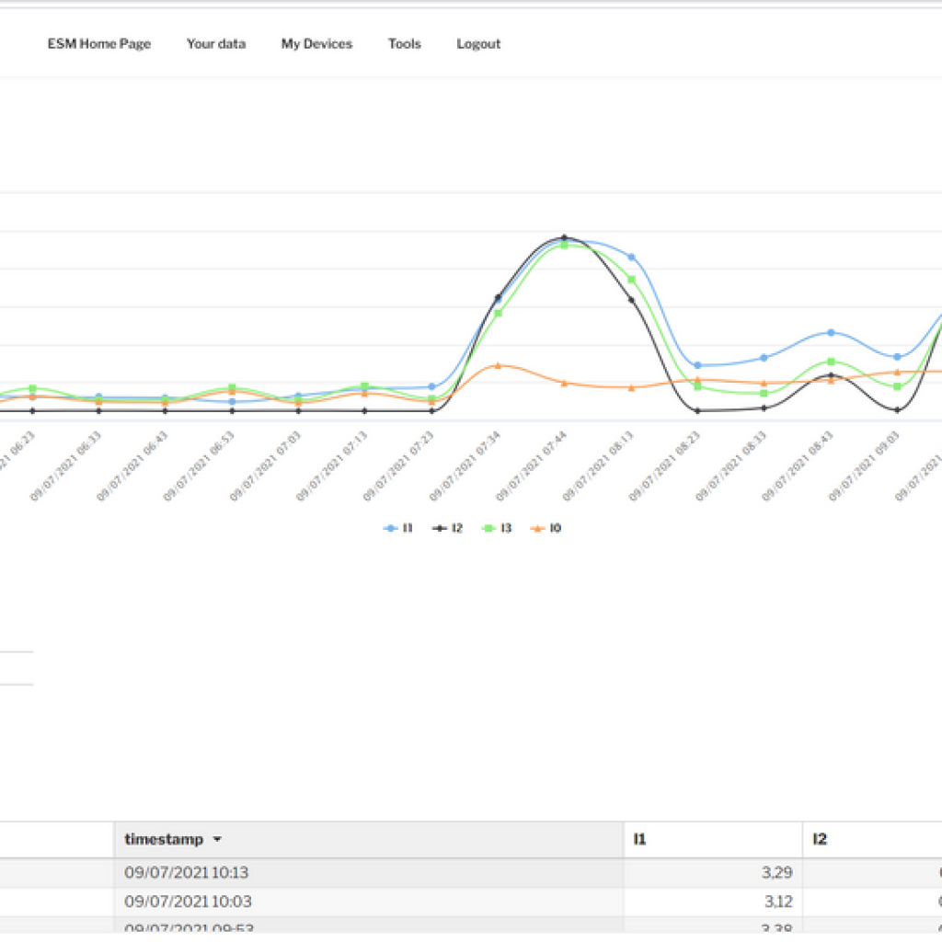Click the black I2 data point at 08:23
Image resolution: width=942 pixels, height=942 pixels.
[x=697, y=410]
